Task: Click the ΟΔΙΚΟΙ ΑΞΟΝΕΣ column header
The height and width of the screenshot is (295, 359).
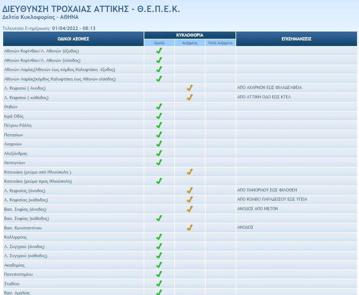Action: click(x=73, y=39)
